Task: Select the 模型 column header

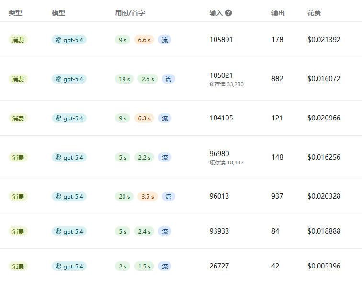Action: [x=58, y=13]
